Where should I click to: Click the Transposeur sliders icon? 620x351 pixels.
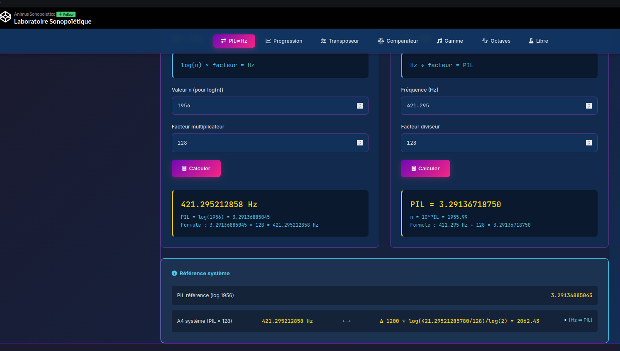323,41
